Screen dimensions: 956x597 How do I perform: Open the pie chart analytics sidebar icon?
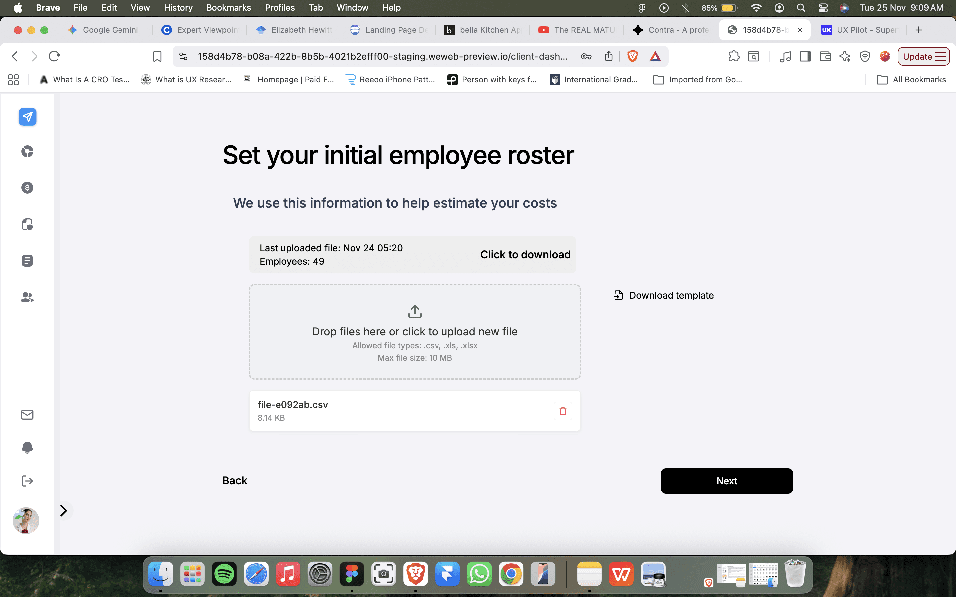[x=27, y=151]
